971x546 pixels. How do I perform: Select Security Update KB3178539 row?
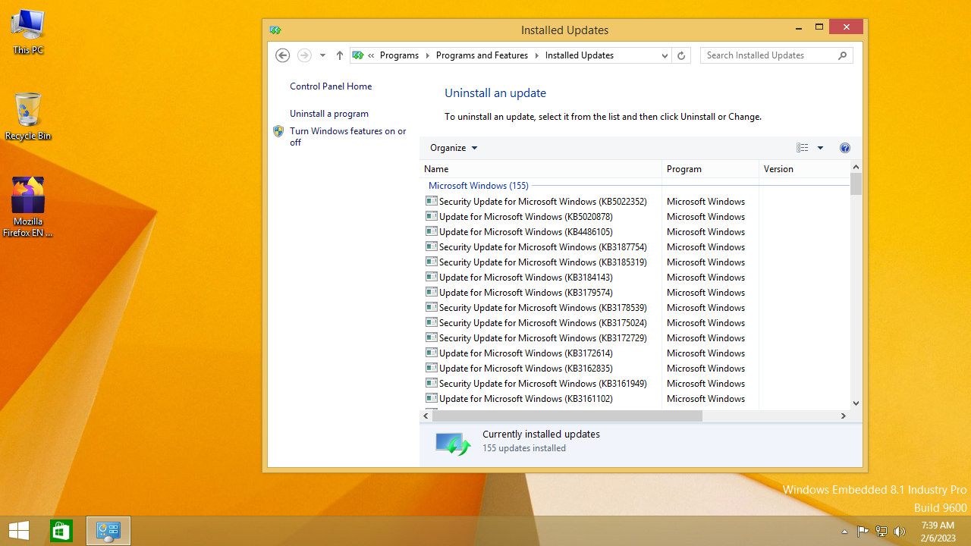[636, 307]
